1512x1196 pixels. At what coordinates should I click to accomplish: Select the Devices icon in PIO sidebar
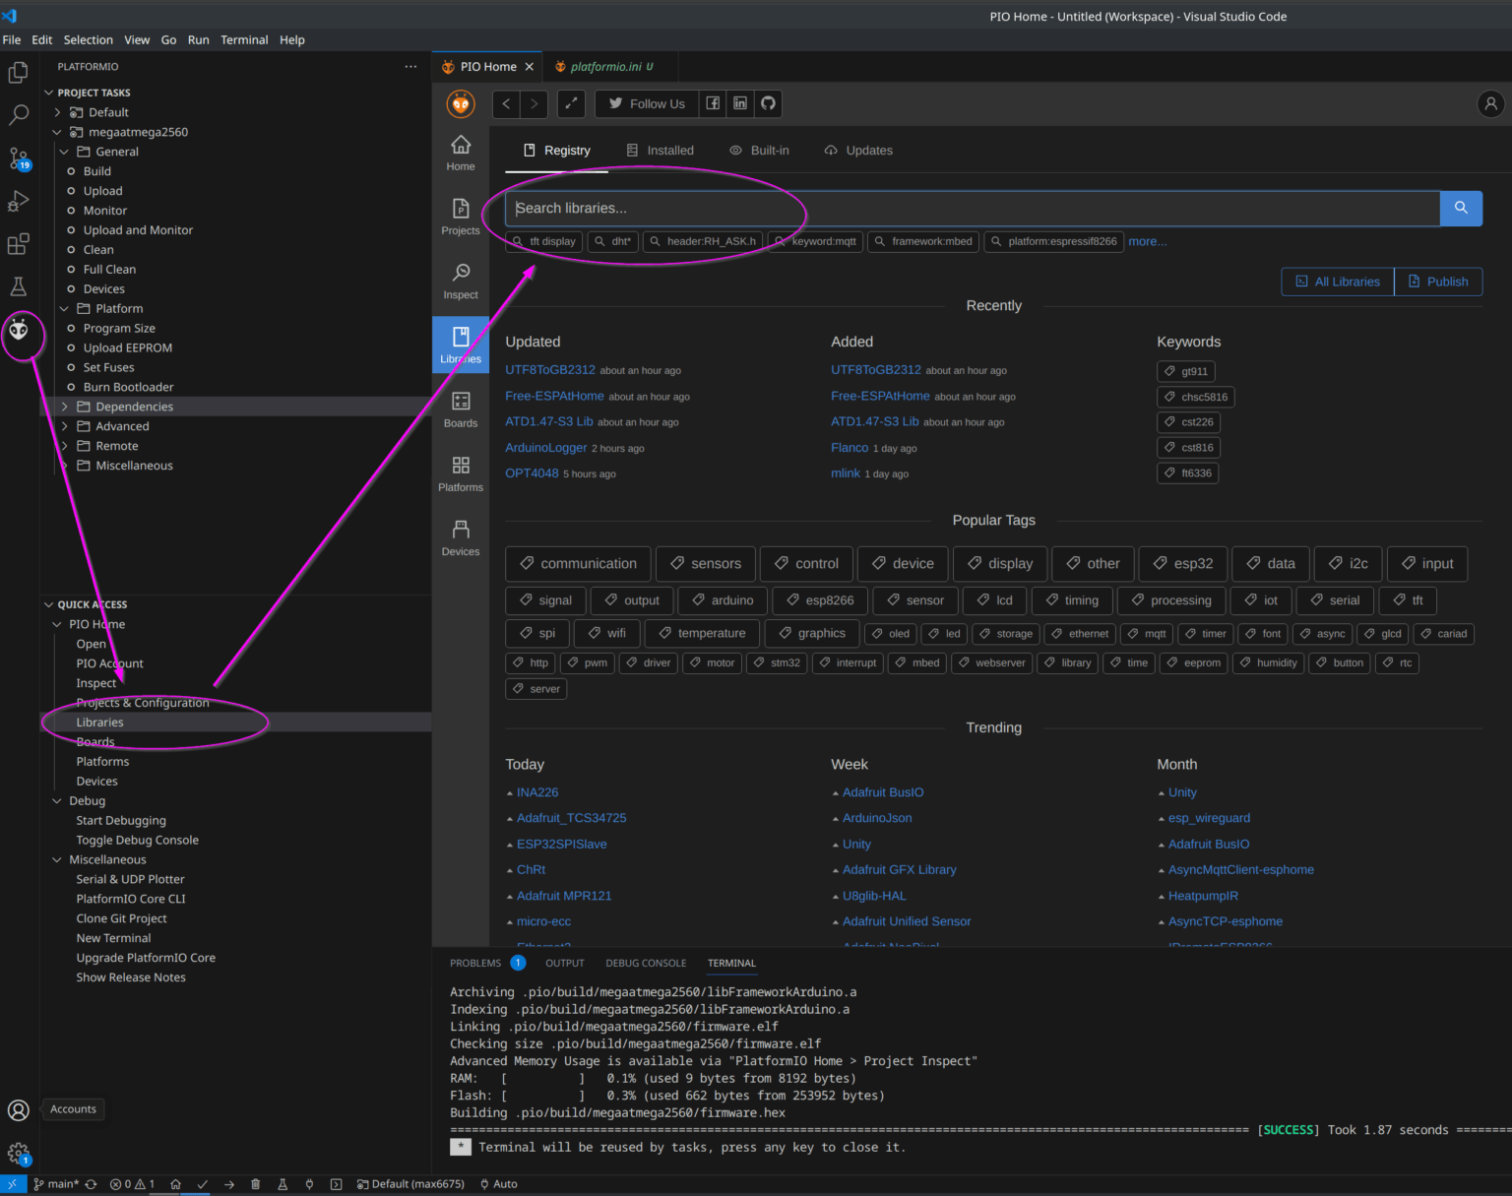coord(460,535)
